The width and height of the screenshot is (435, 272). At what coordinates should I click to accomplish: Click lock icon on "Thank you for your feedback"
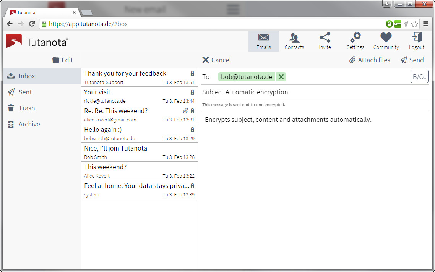[192, 73]
